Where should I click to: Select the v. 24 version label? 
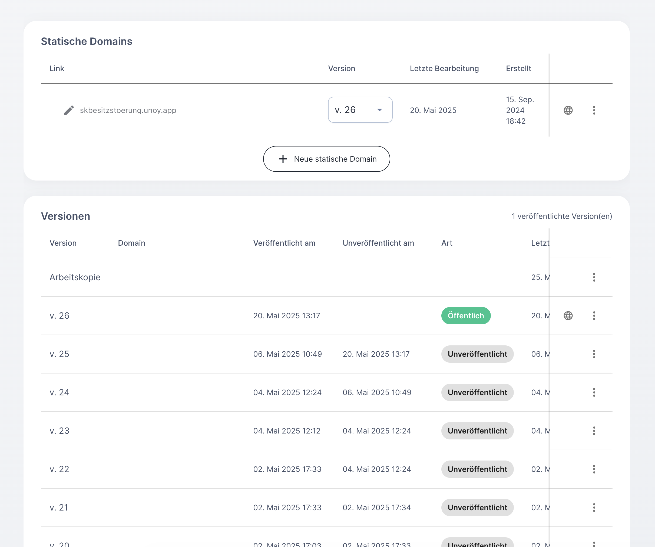point(59,392)
